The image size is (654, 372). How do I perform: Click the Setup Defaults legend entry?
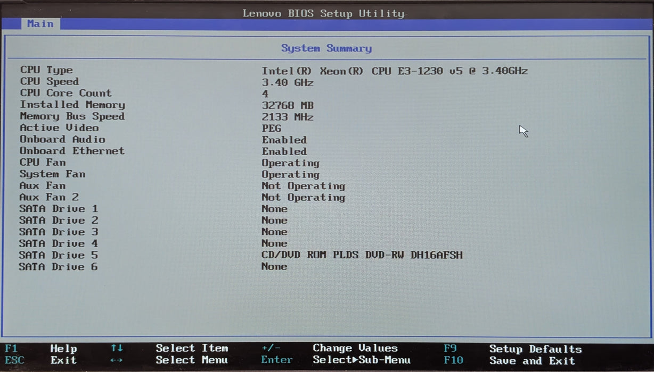[x=535, y=350]
